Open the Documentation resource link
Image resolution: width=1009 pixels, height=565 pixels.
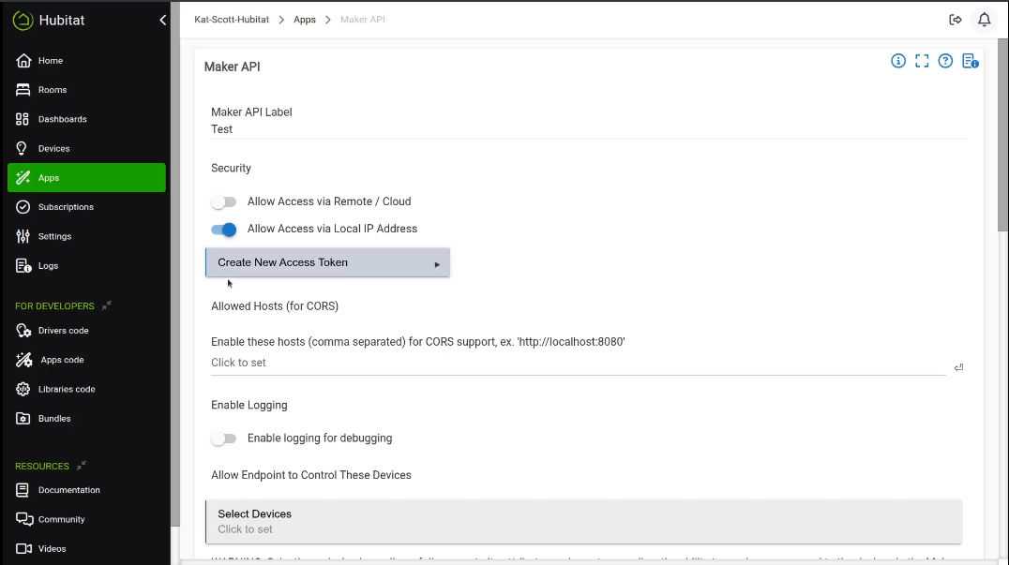(68, 490)
